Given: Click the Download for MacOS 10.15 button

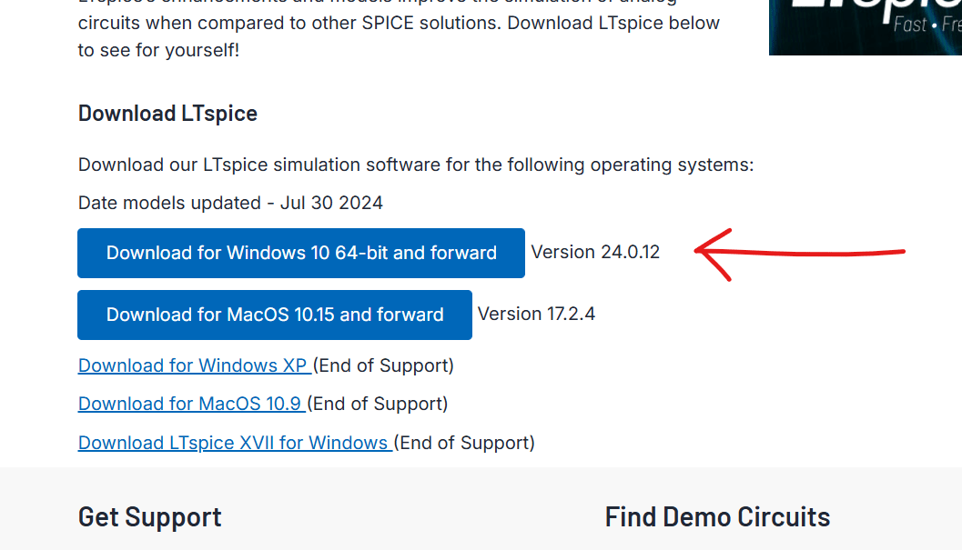Looking at the screenshot, I should pyautogui.click(x=275, y=315).
